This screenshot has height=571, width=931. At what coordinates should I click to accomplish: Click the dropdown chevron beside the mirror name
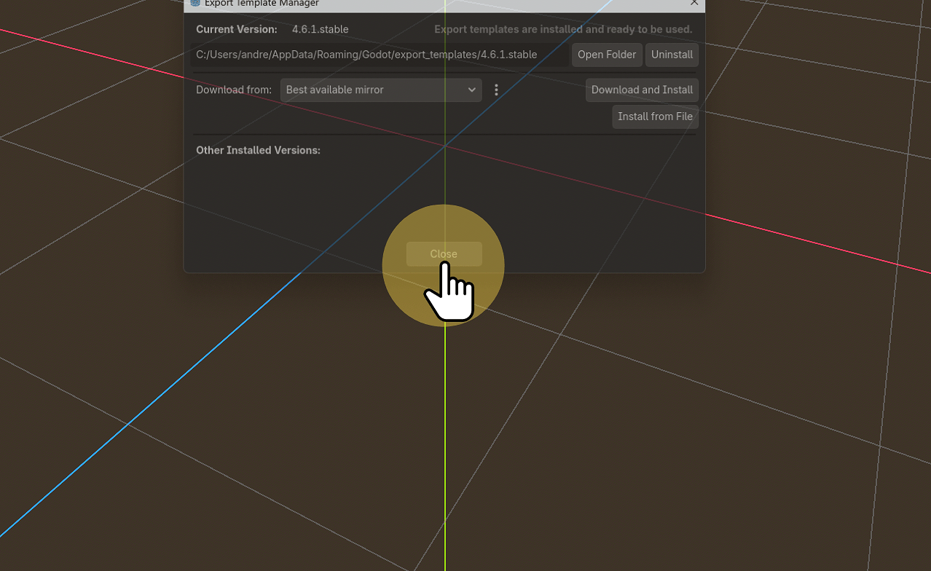pyautogui.click(x=472, y=90)
